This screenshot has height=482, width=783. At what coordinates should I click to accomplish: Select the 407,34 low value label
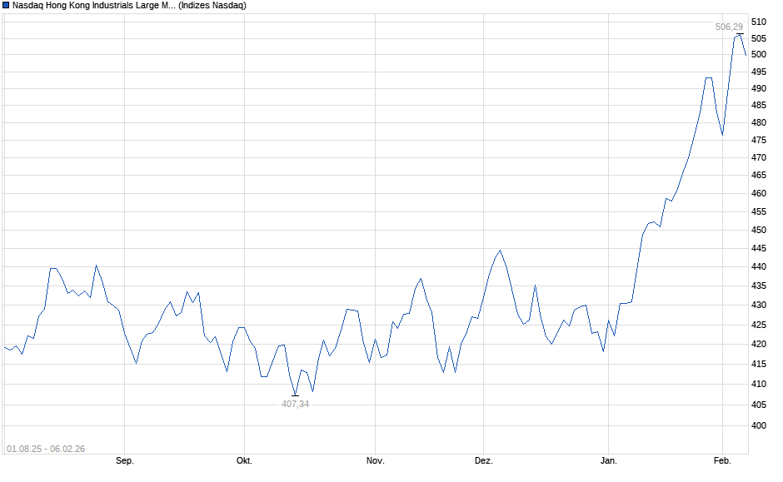point(296,404)
